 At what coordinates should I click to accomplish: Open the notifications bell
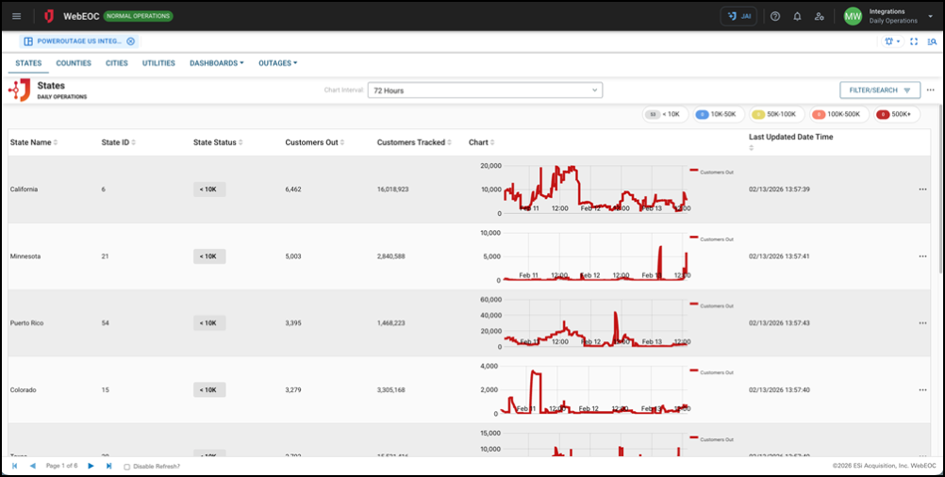797,16
